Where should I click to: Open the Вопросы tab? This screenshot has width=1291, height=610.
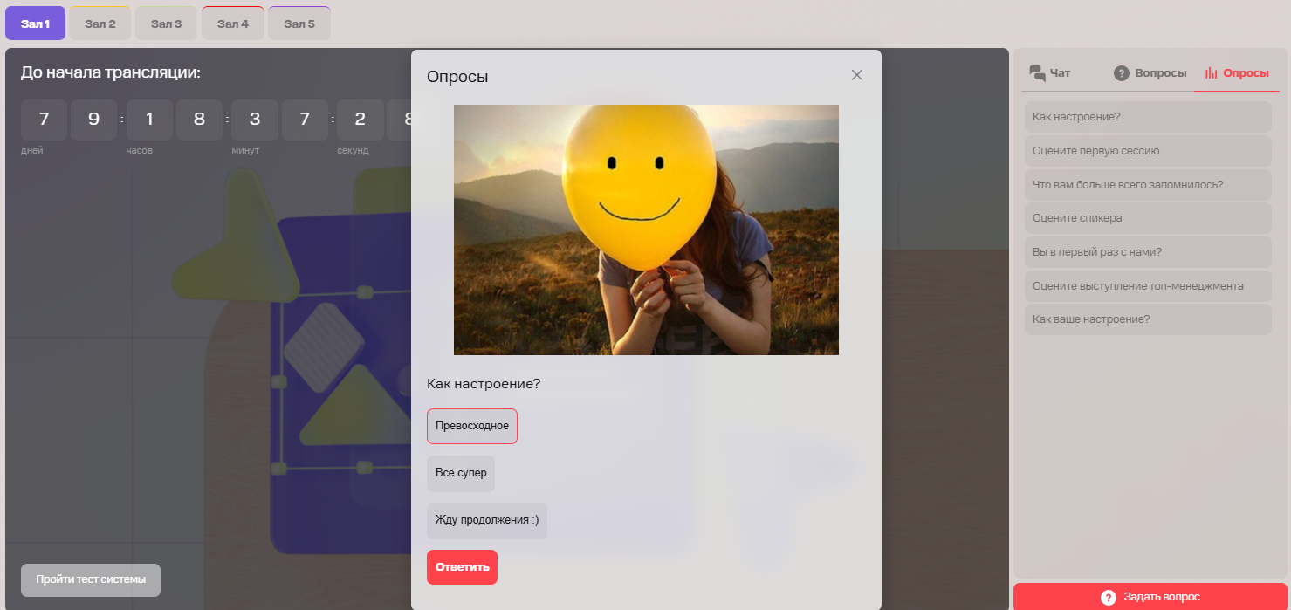1150,73
